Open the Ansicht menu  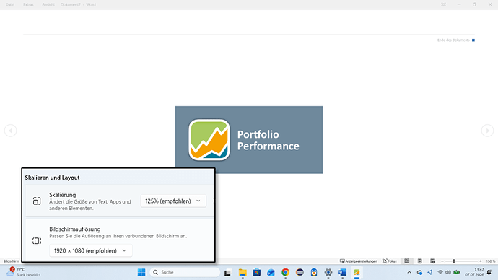[x=48, y=4]
